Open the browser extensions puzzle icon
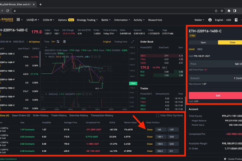Image resolution: width=242 pixels, height=161 pixels. coord(229,11)
